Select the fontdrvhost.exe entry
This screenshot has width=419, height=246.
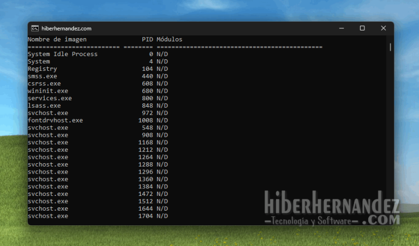pos(55,120)
